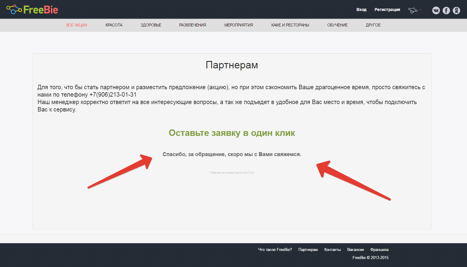Click the Спасибо, за обращение confirmation text
The image size is (467, 267).
(232, 154)
